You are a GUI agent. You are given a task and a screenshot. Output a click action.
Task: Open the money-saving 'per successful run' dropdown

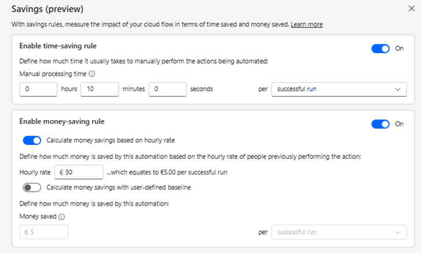pos(338,232)
